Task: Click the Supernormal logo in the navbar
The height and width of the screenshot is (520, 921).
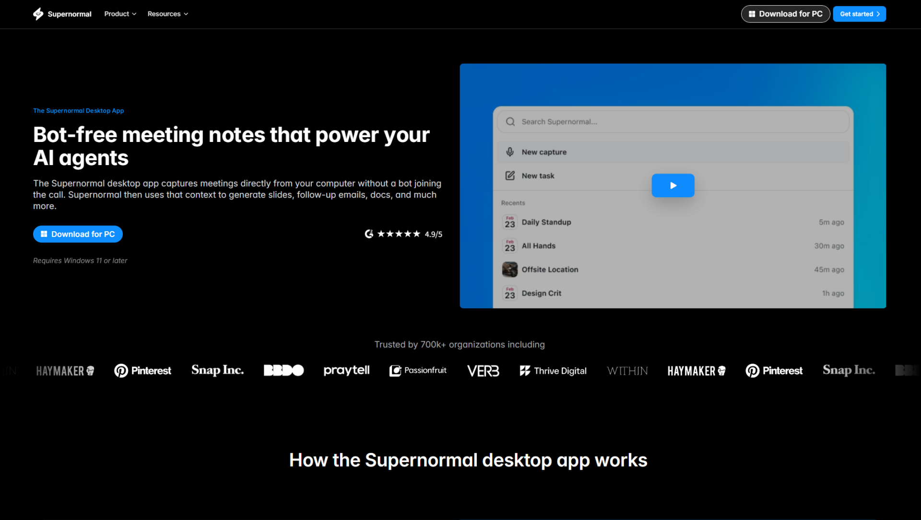Action: (61, 14)
